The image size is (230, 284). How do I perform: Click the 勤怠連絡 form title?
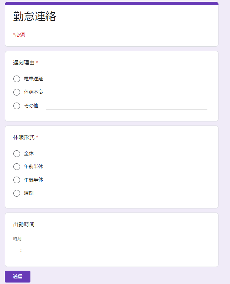pyautogui.click(x=34, y=17)
